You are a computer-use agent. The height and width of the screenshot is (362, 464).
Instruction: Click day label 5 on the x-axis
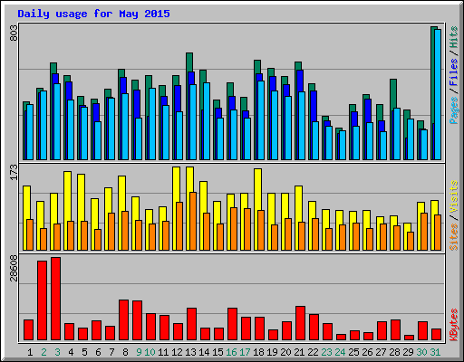(84, 352)
